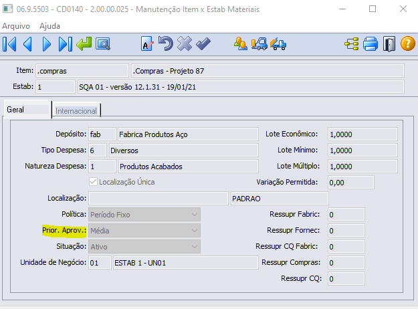
Task: Click the Item code field
Action: 82,71
